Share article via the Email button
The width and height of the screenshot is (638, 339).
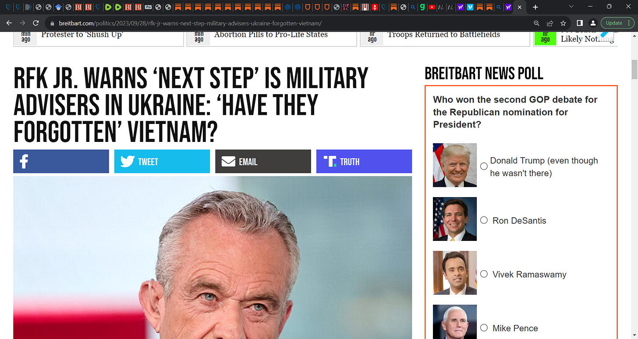pos(263,162)
